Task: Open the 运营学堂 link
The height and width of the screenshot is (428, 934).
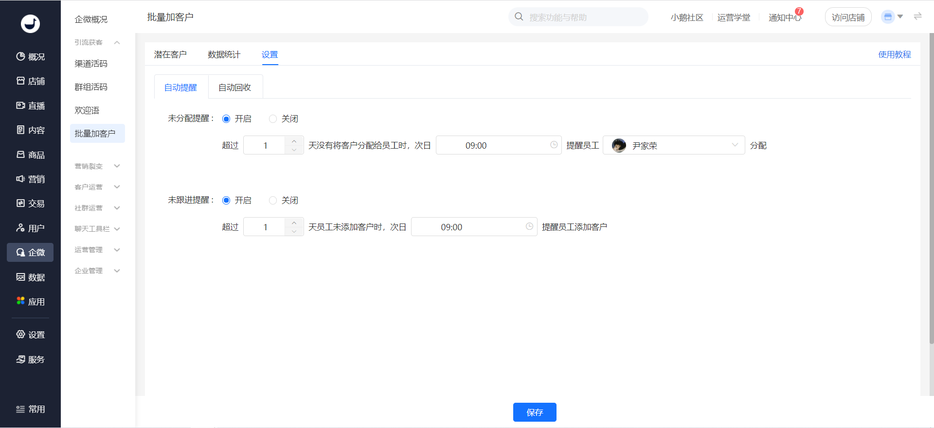Action: point(734,17)
